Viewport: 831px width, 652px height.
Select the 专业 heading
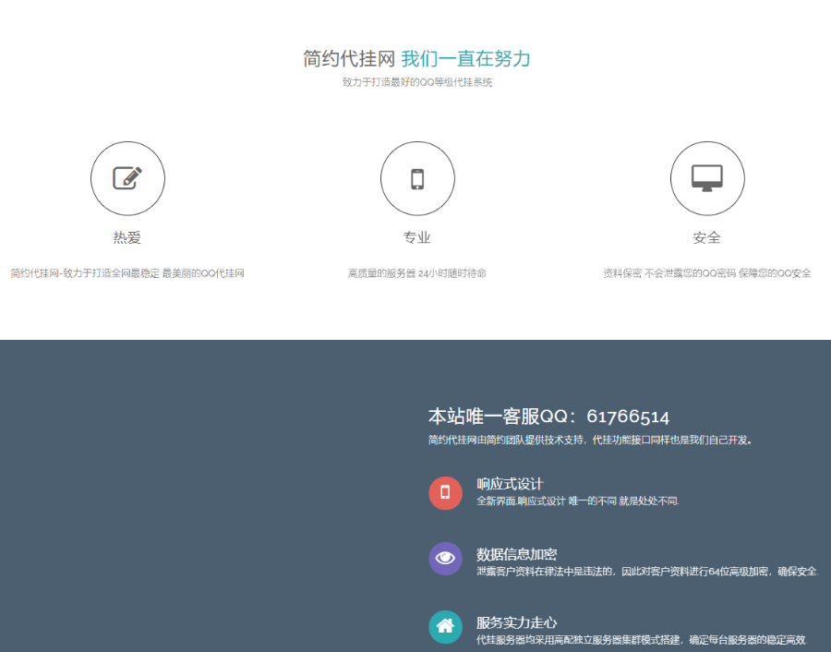pos(417,237)
